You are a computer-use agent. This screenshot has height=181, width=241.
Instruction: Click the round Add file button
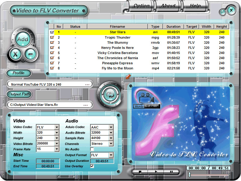[x=23, y=39]
